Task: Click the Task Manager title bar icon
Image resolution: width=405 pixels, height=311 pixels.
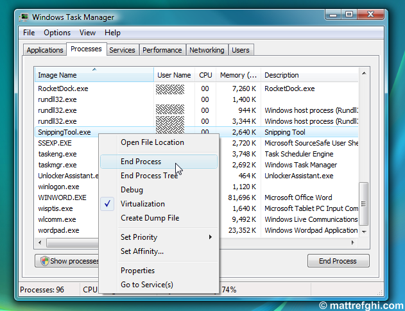Action: tap(24, 17)
